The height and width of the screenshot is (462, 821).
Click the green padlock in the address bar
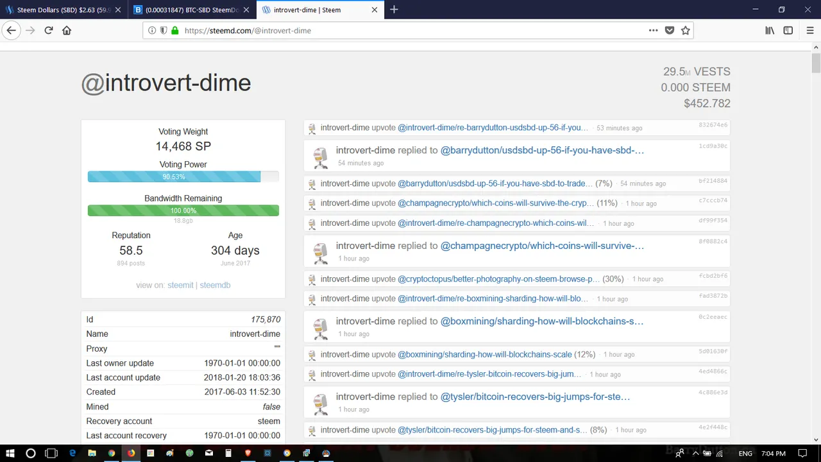click(x=174, y=30)
